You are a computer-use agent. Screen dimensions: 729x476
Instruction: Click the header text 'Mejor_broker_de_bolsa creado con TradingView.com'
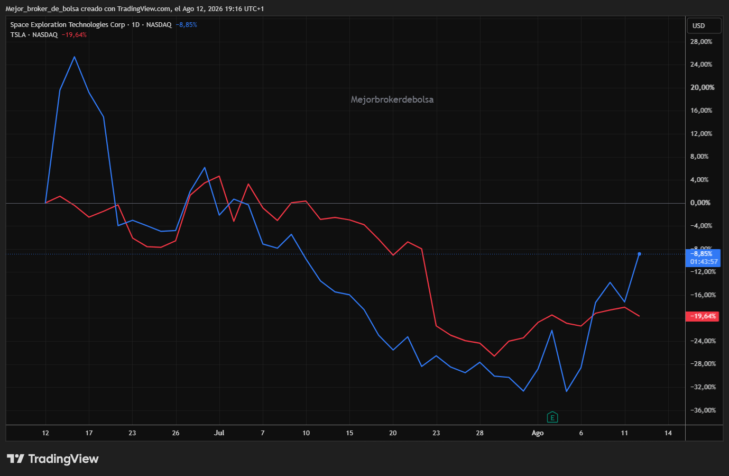(88, 9)
